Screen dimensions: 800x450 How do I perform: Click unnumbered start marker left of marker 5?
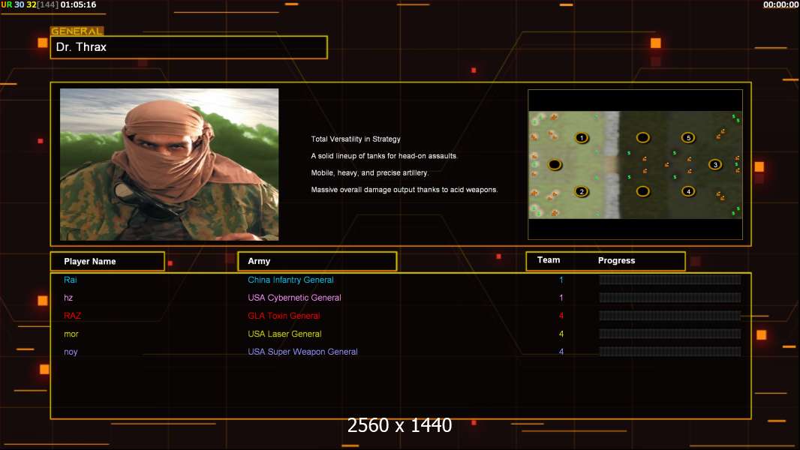pyautogui.click(x=643, y=137)
